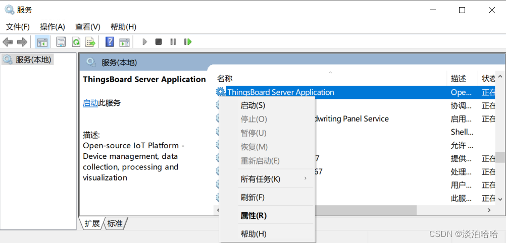The width and height of the screenshot is (506, 243).
Task: Click the Back arrow in toolbar
Action: pos(8,42)
